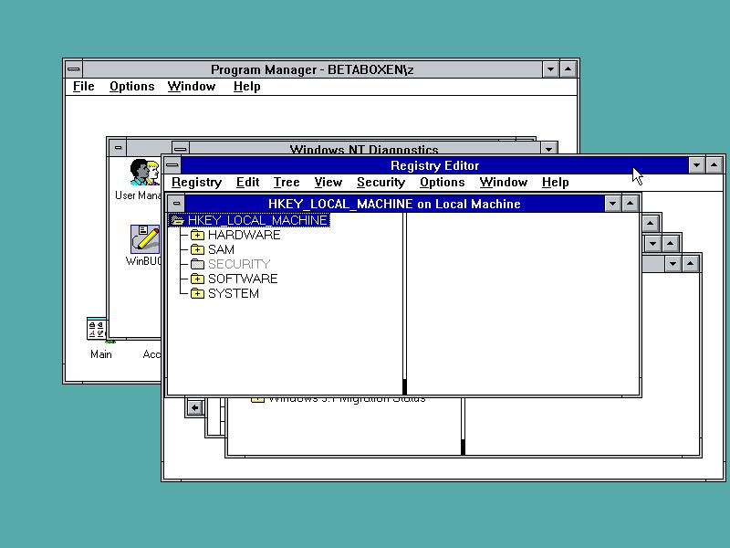Expand the SAM key folder
Viewport: 730px width, 548px height.
(x=197, y=249)
